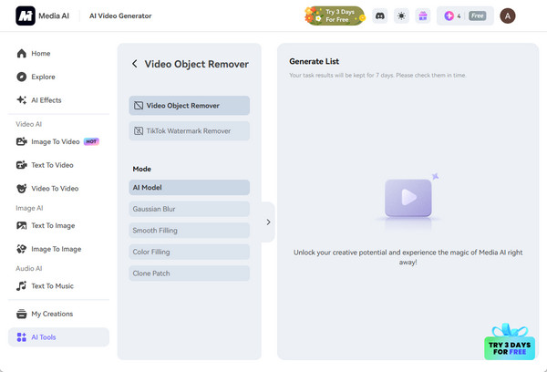Select Video To Video tool

[x=58, y=189]
